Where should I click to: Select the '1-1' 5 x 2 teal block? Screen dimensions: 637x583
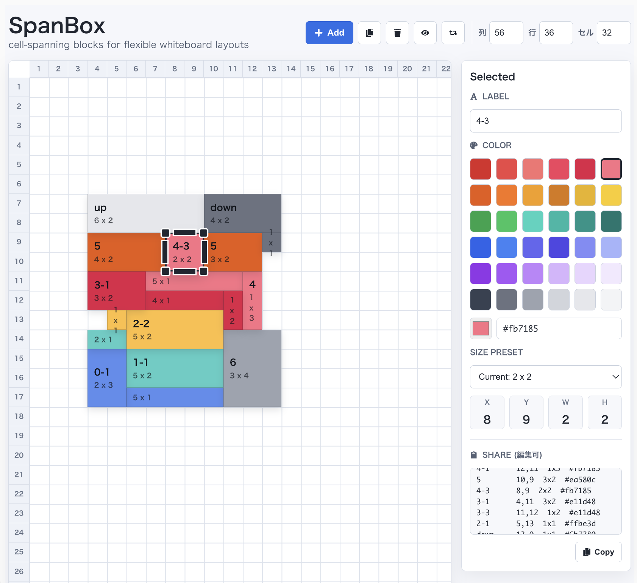(x=175, y=368)
